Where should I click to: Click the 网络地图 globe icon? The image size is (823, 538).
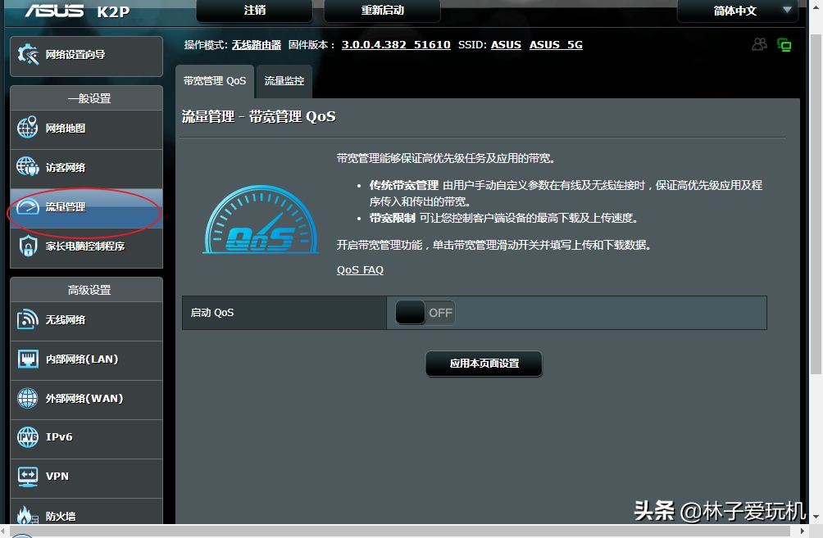27,128
